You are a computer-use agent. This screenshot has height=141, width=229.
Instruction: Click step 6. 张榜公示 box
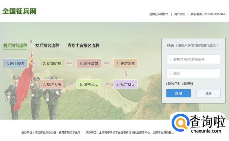click(x=89, y=84)
